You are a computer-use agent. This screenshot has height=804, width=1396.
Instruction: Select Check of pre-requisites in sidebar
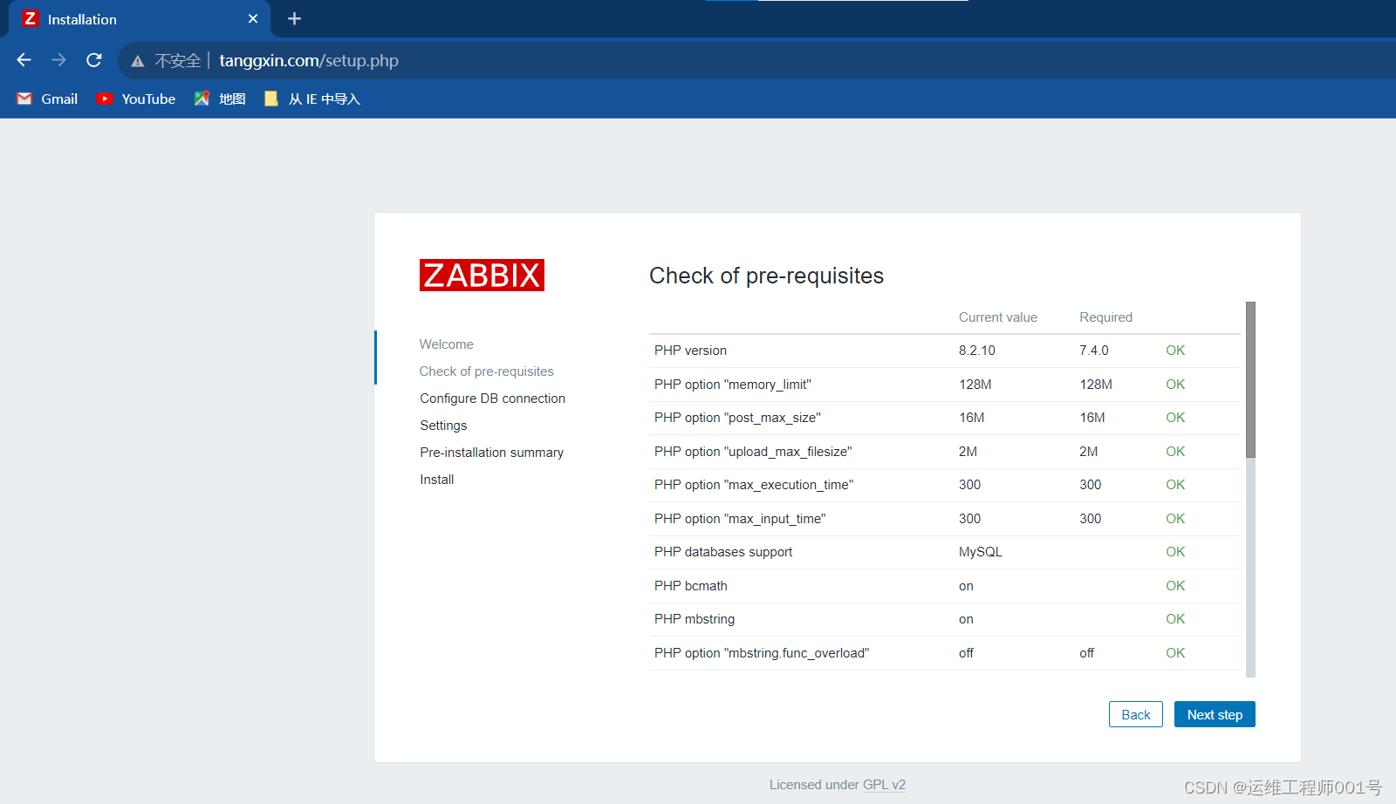pyautogui.click(x=487, y=371)
